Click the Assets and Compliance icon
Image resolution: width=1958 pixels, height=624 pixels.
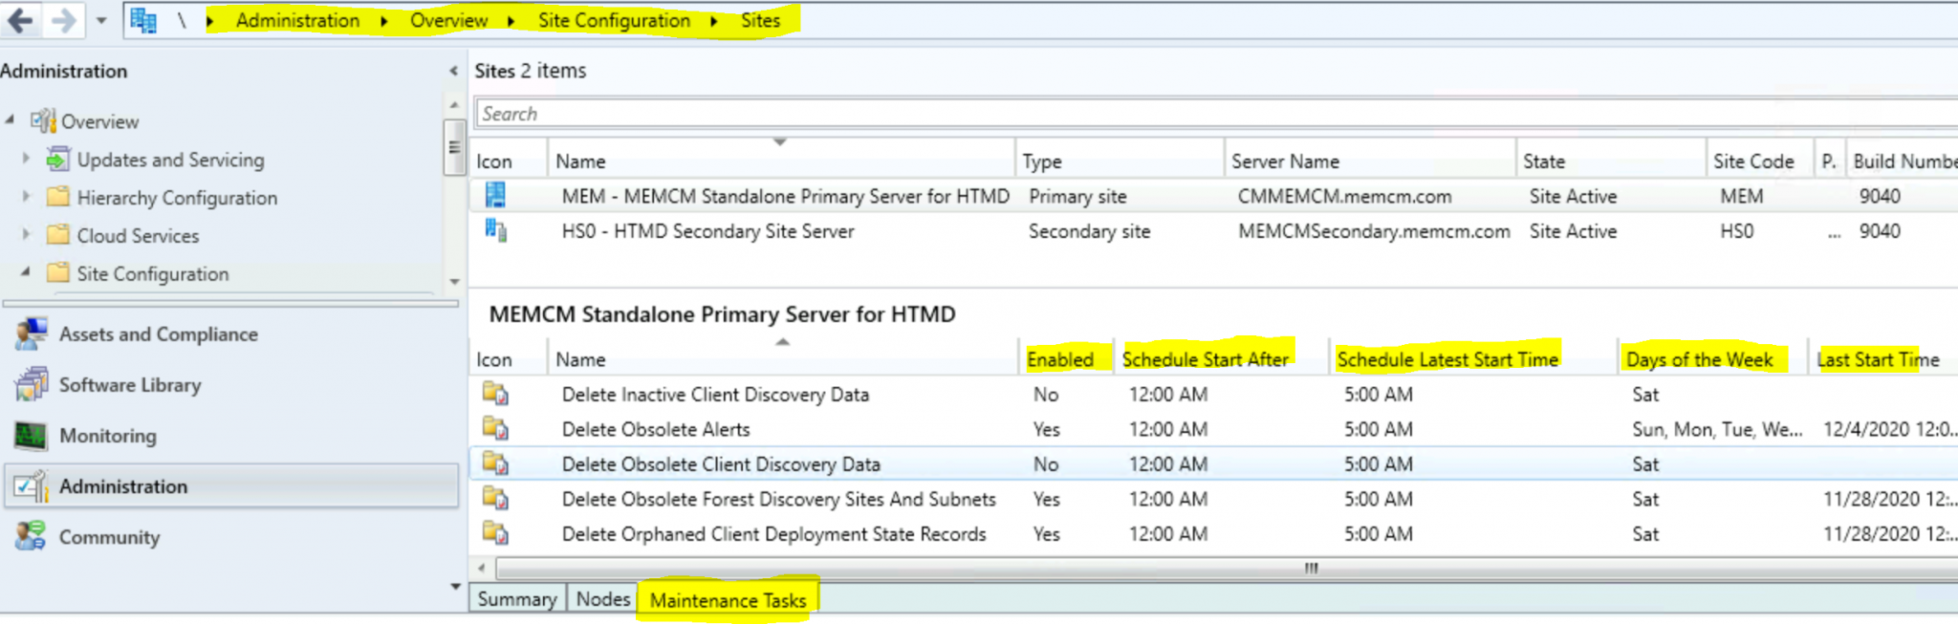(31, 334)
